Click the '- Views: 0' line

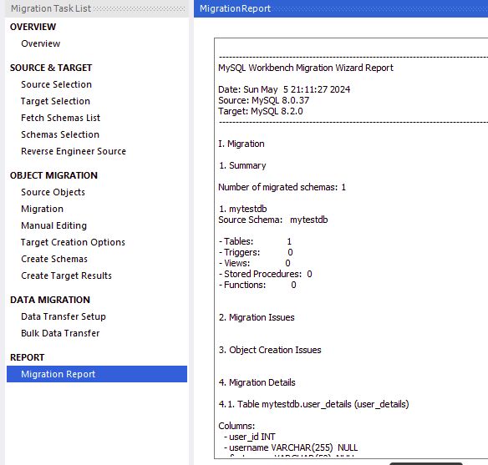[254, 263]
